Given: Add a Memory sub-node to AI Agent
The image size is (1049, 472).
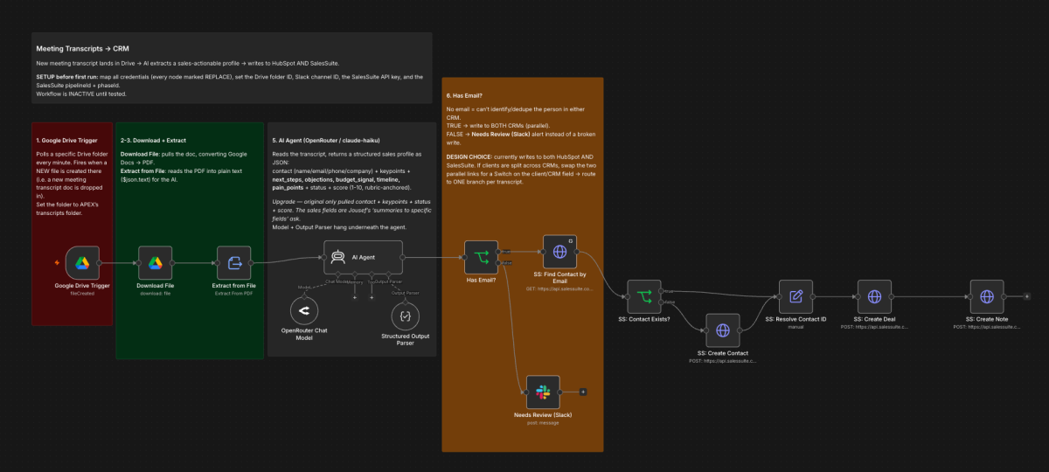Looking at the screenshot, I should (355, 297).
